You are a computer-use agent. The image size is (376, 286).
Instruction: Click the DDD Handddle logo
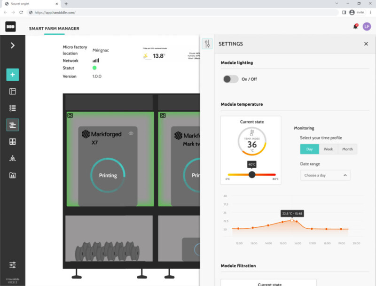[x=10, y=27]
